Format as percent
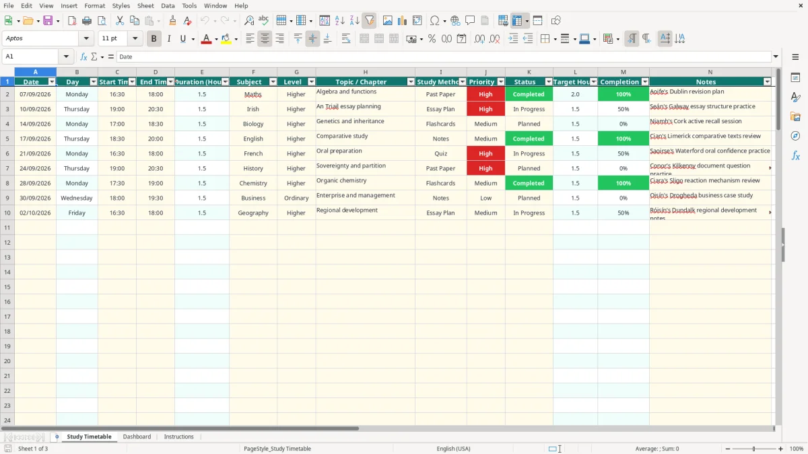808x454 pixels. 432,39
